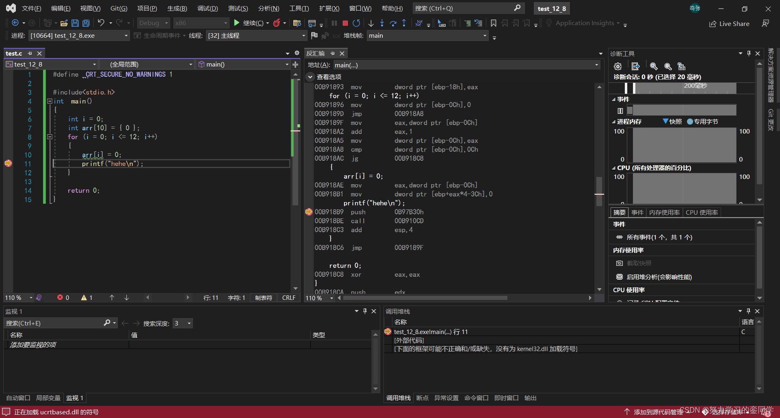
Task: Zoom in on diagnostics timeline
Action: click(x=654, y=66)
